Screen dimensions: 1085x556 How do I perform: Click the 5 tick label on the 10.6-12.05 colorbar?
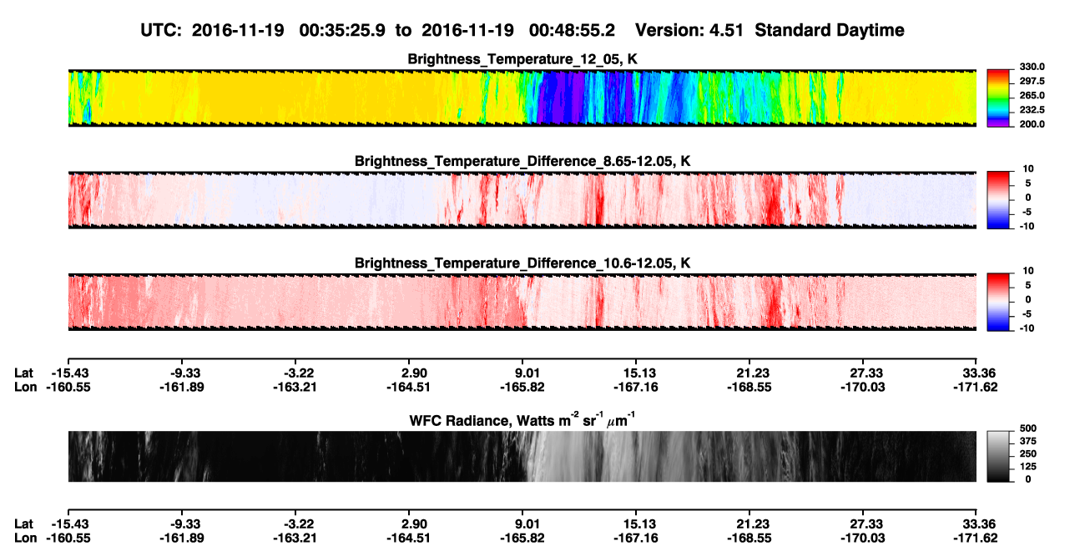click(x=1028, y=284)
